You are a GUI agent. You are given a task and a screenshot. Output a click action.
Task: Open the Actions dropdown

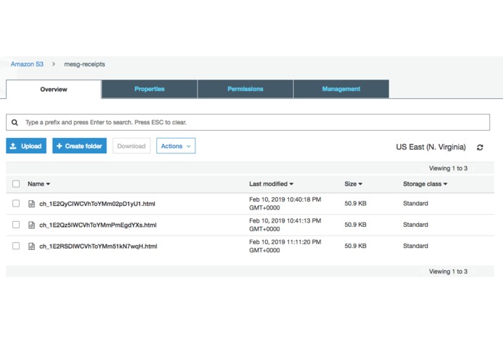pos(176,146)
